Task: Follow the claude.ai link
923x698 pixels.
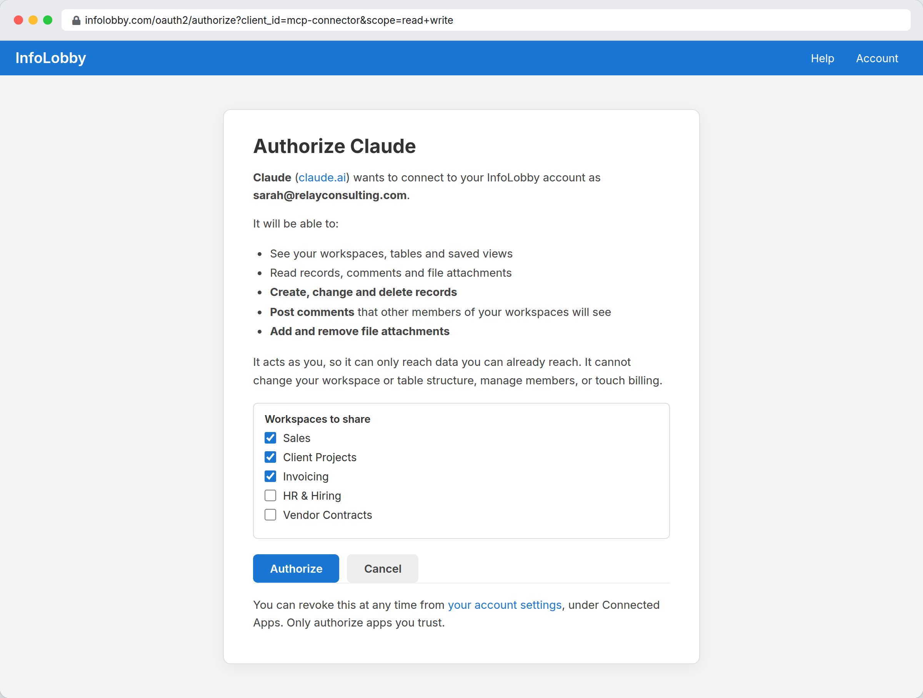Action: [322, 178]
